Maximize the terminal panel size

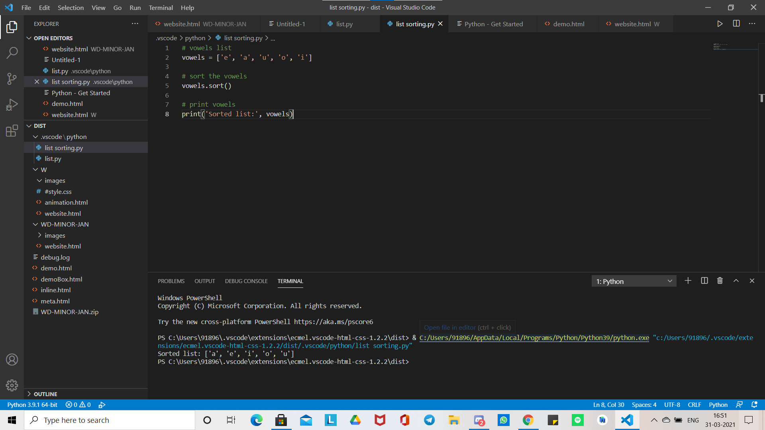point(736,281)
